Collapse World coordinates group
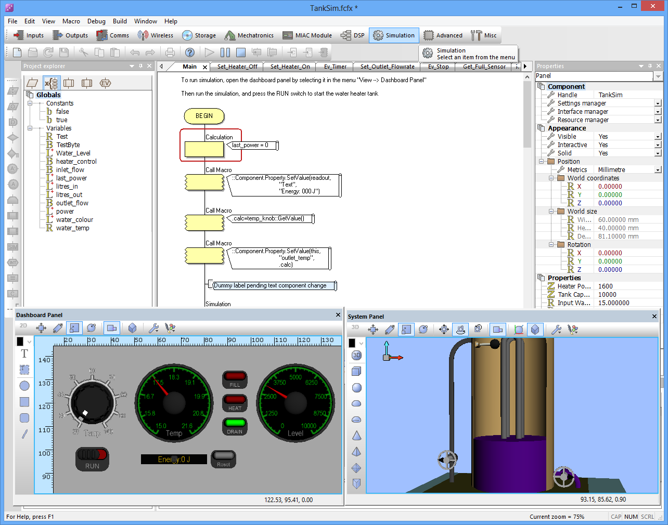Image resolution: width=668 pixels, height=525 pixels. pyautogui.click(x=551, y=178)
